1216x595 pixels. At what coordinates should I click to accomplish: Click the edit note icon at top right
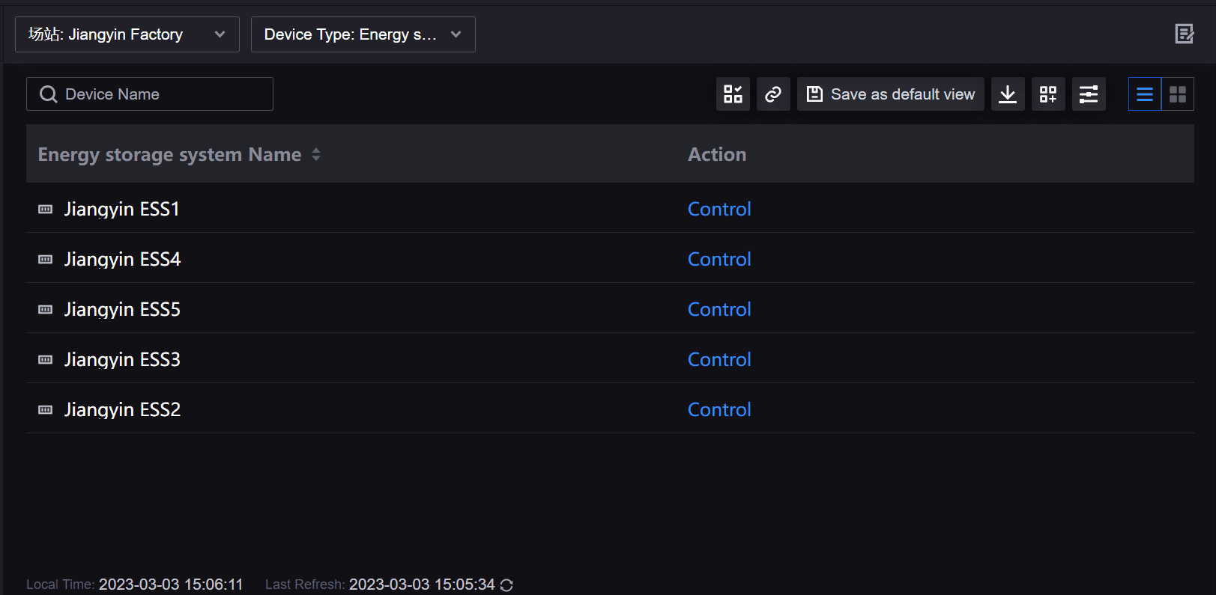(x=1184, y=34)
